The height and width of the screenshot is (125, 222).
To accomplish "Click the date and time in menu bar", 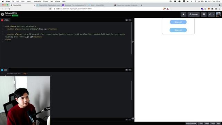I will click(x=214, y=1).
